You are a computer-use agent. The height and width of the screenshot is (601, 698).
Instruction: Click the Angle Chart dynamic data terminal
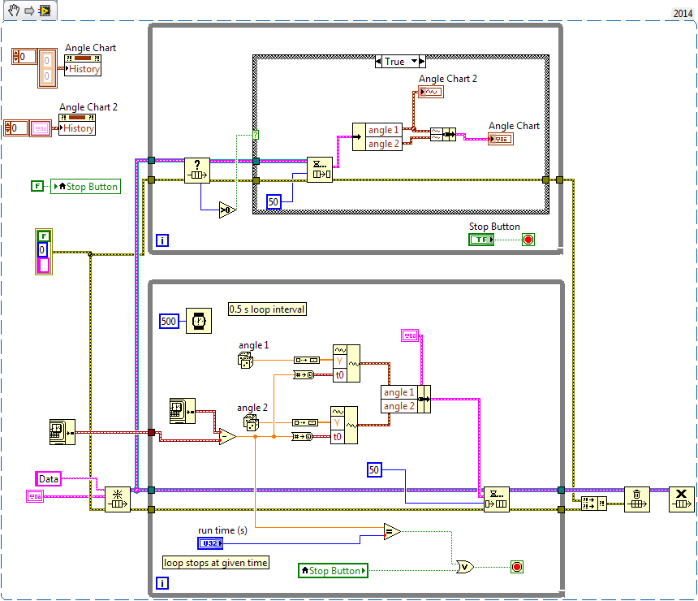point(501,139)
